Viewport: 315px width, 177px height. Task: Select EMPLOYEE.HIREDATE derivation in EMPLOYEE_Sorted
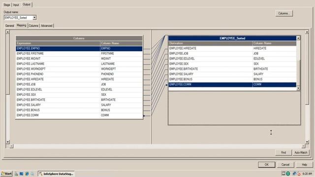coord(210,48)
